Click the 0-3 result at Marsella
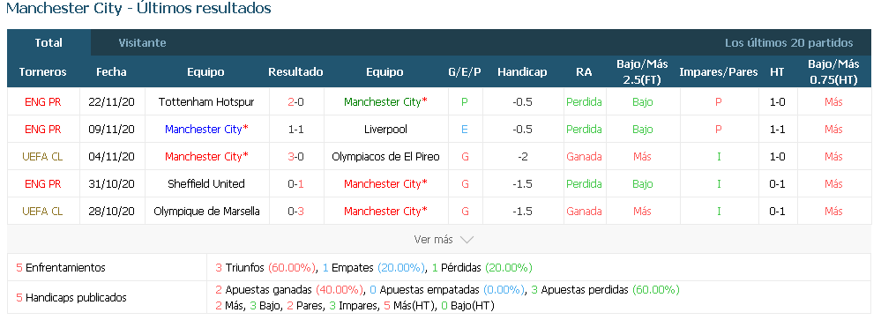881x320 pixels. 295,211
